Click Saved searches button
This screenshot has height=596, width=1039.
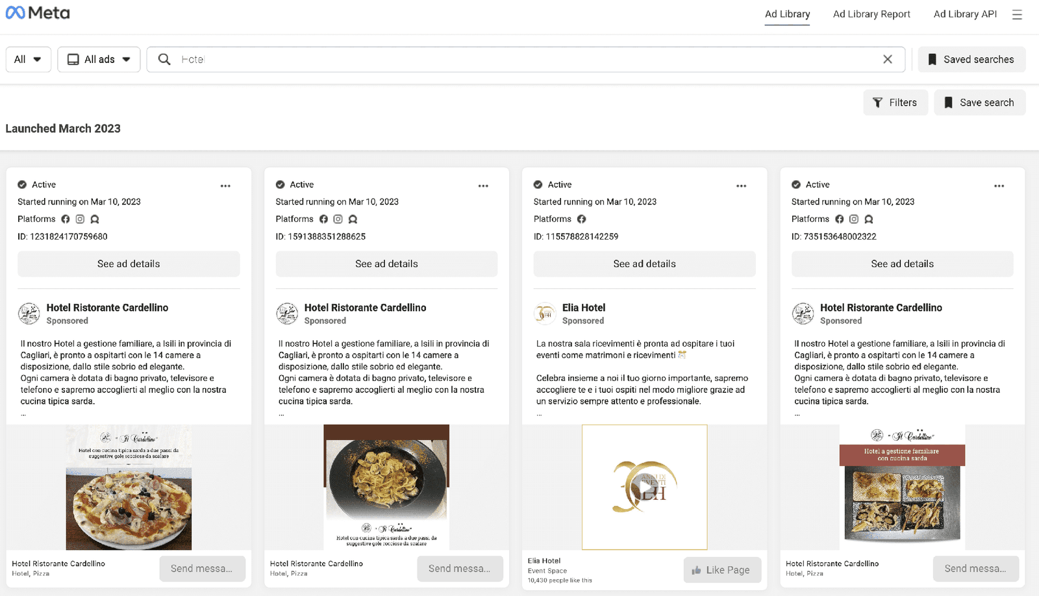click(971, 59)
